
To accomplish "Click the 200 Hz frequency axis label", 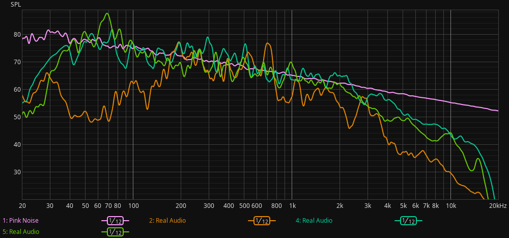I will (181, 206).
